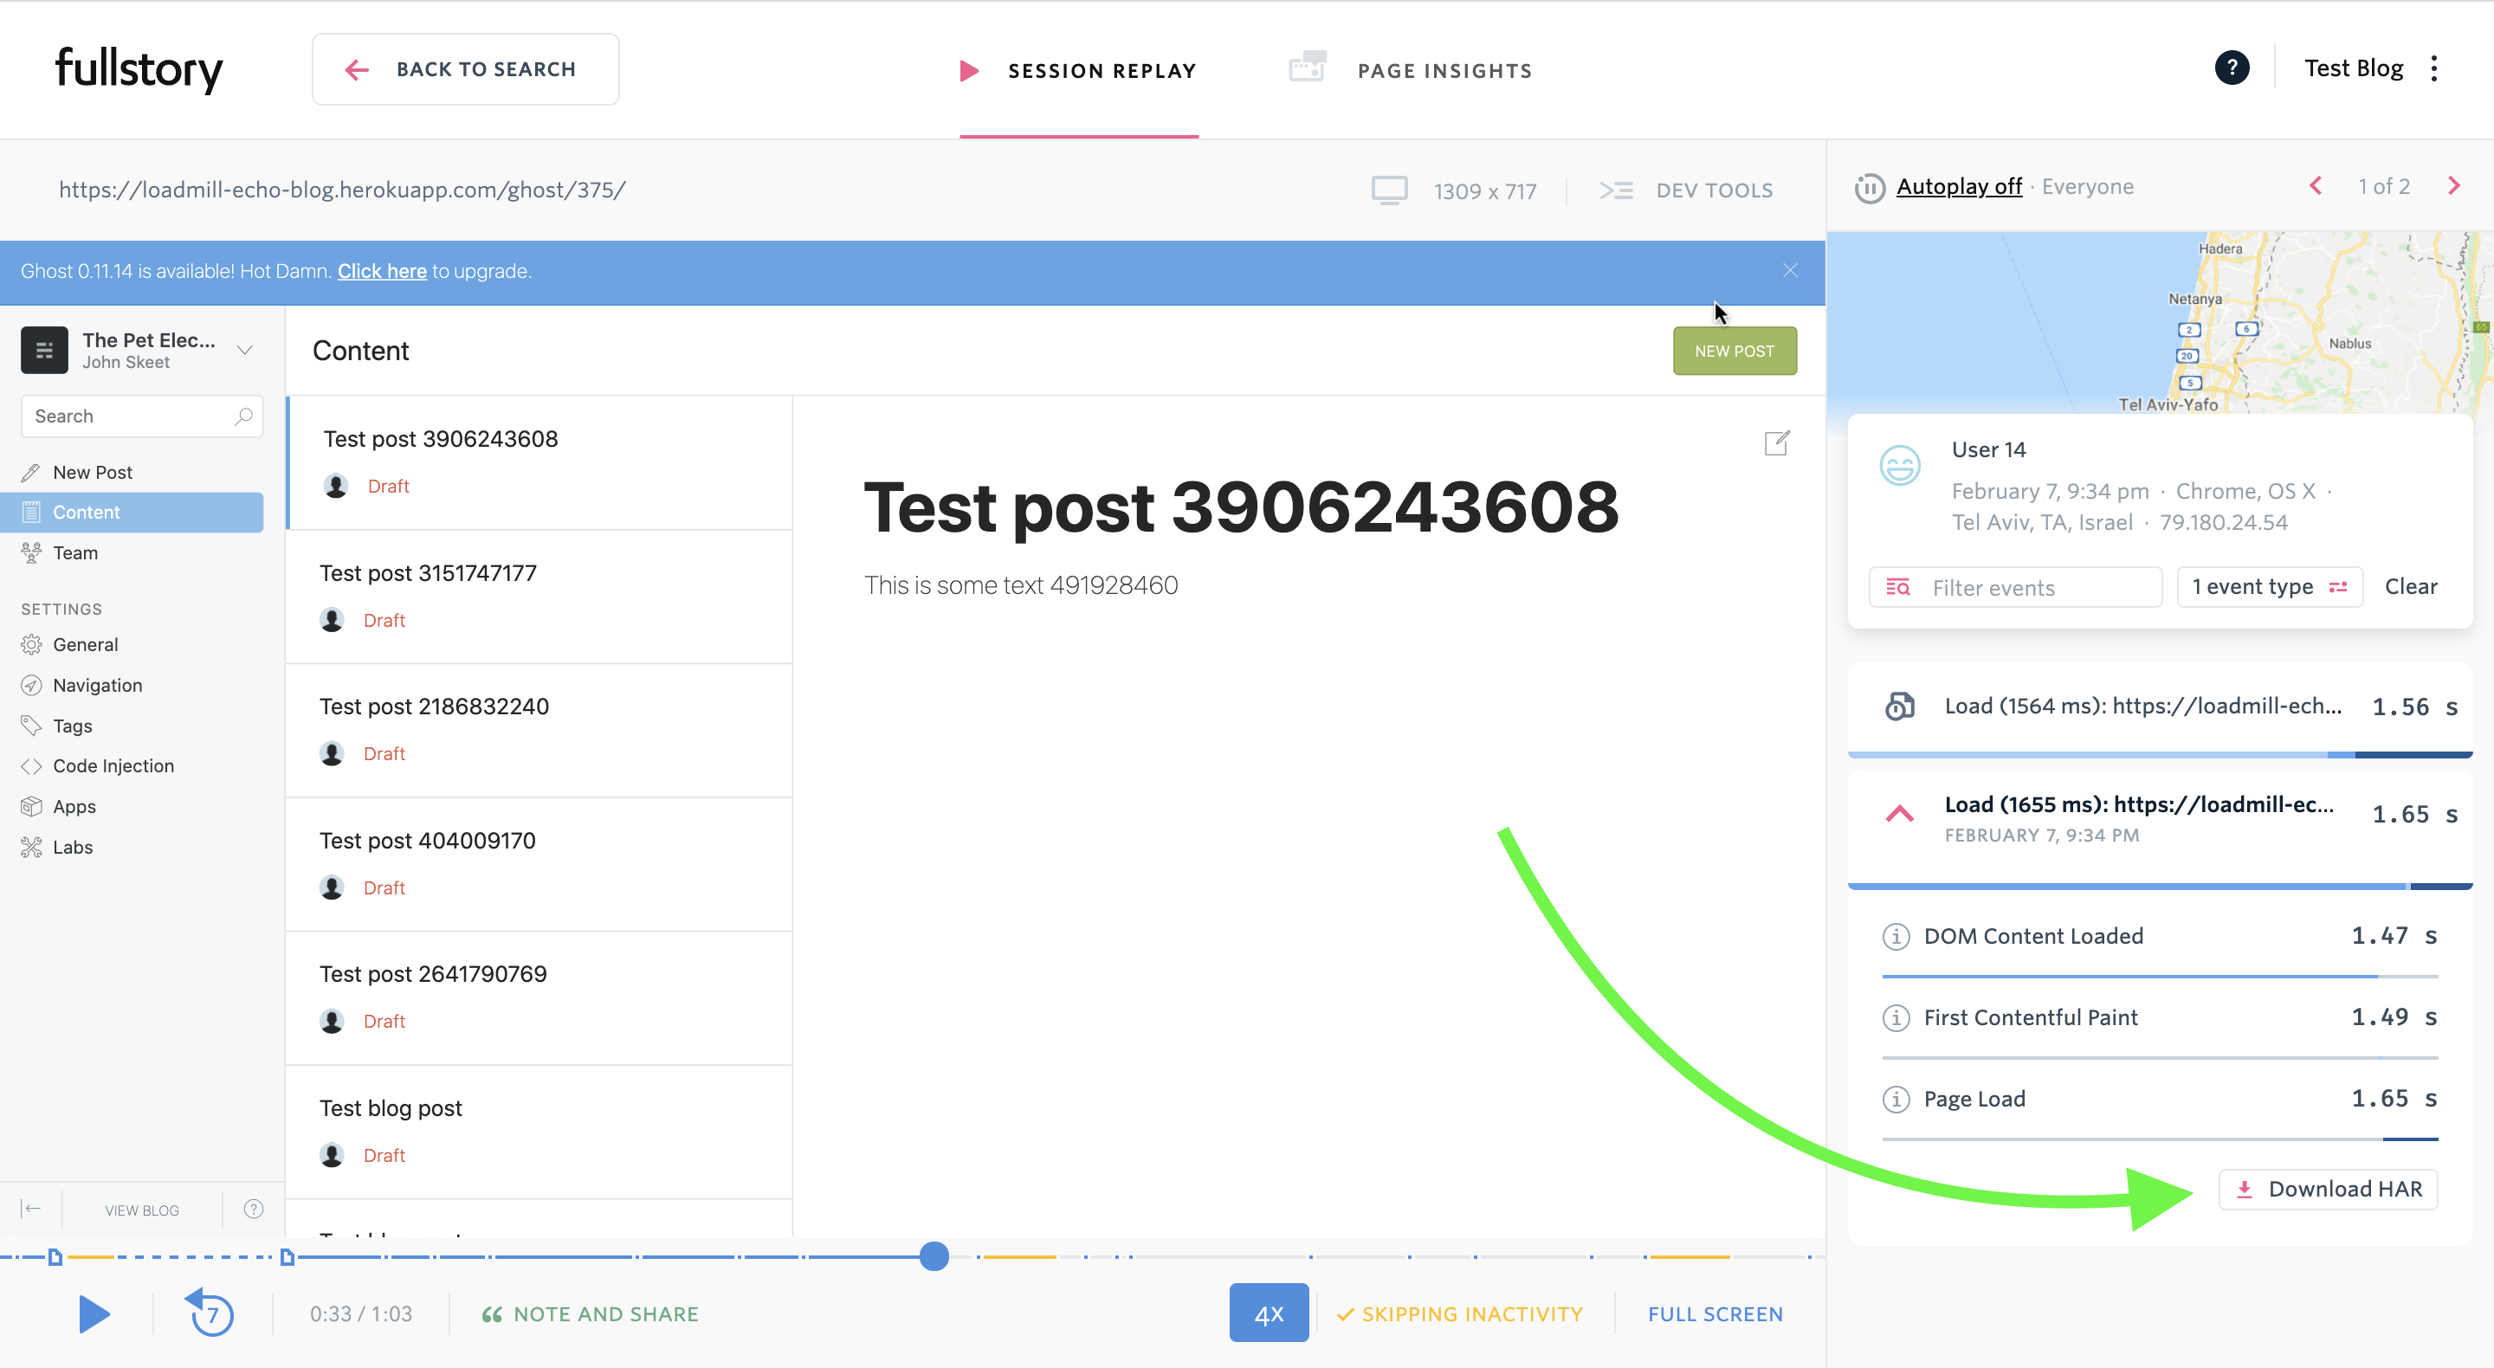Click User 14 smiley avatar
2494x1368 pixels.
tap(1900, 466)
